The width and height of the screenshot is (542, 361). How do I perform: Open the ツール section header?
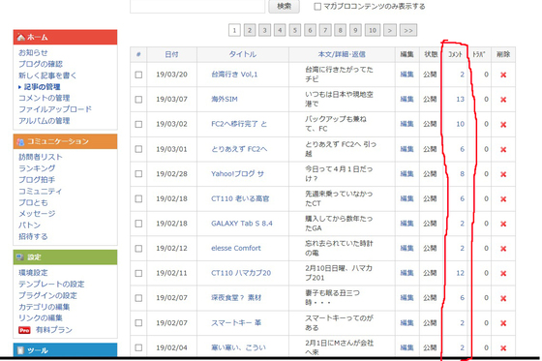point(66,350)
